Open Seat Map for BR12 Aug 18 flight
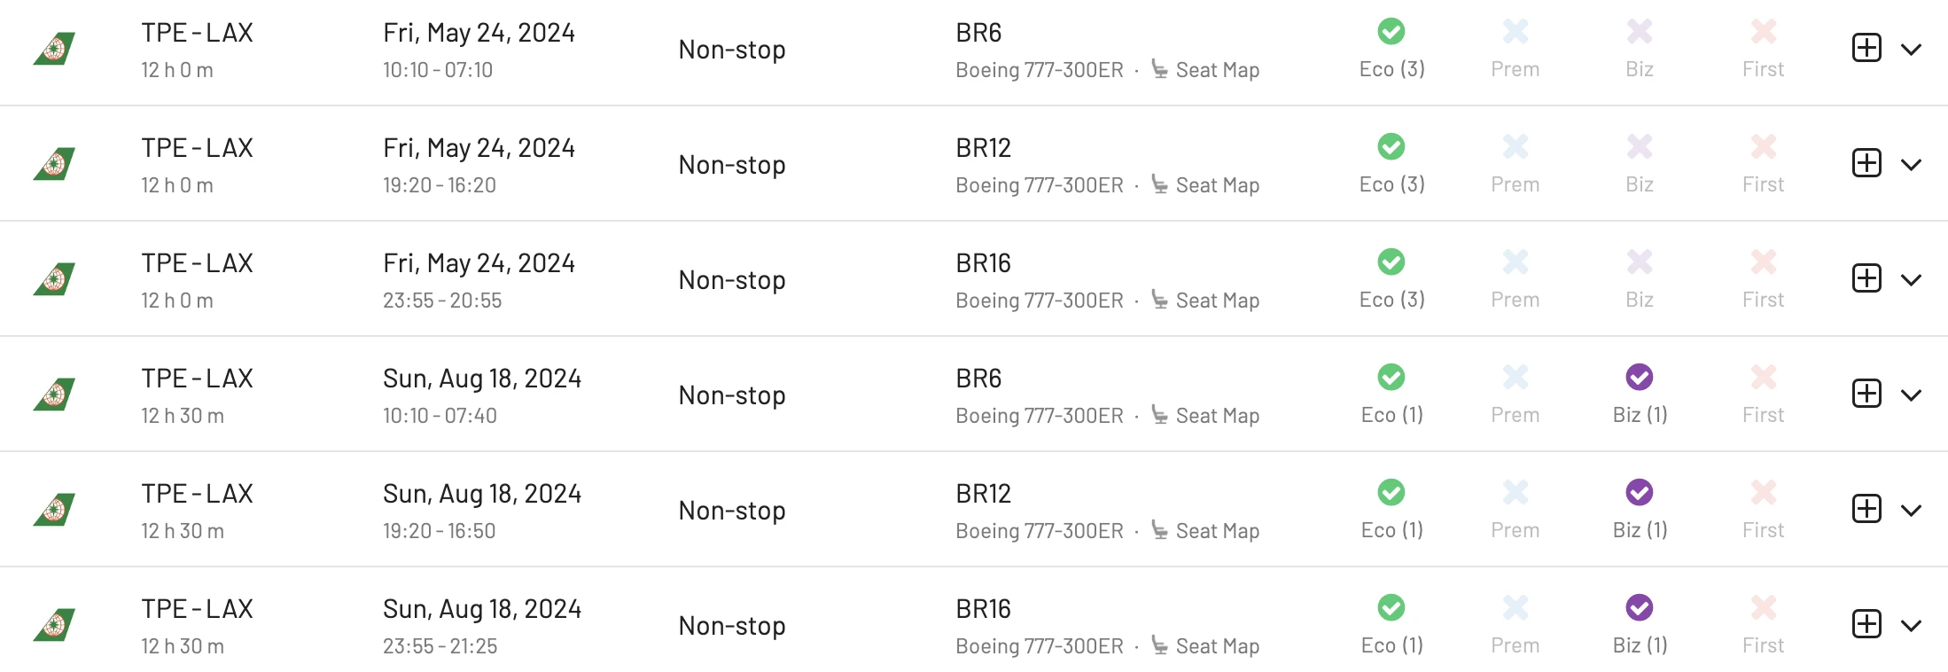Screen dimensions: 1948x672 pos(1205,531)
